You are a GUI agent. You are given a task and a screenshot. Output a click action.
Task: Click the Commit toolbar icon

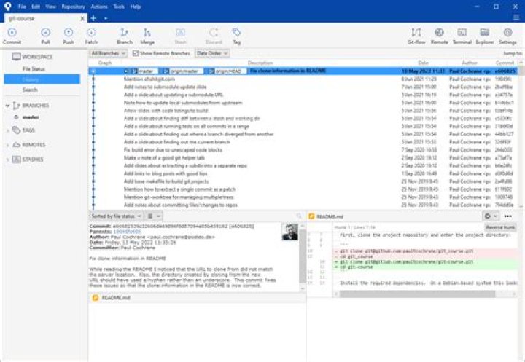point(12,36)
